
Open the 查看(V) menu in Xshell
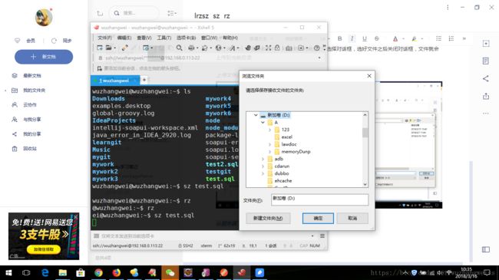tap(144, 38)
